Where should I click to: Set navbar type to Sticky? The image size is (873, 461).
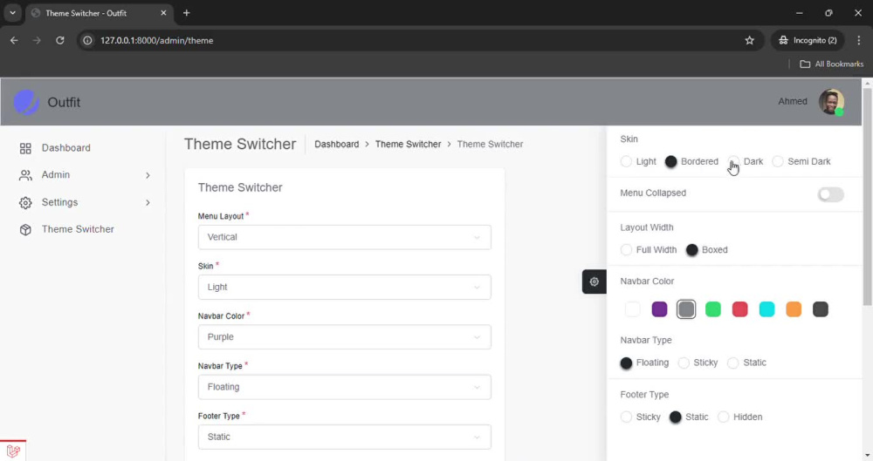click(684, 363)
